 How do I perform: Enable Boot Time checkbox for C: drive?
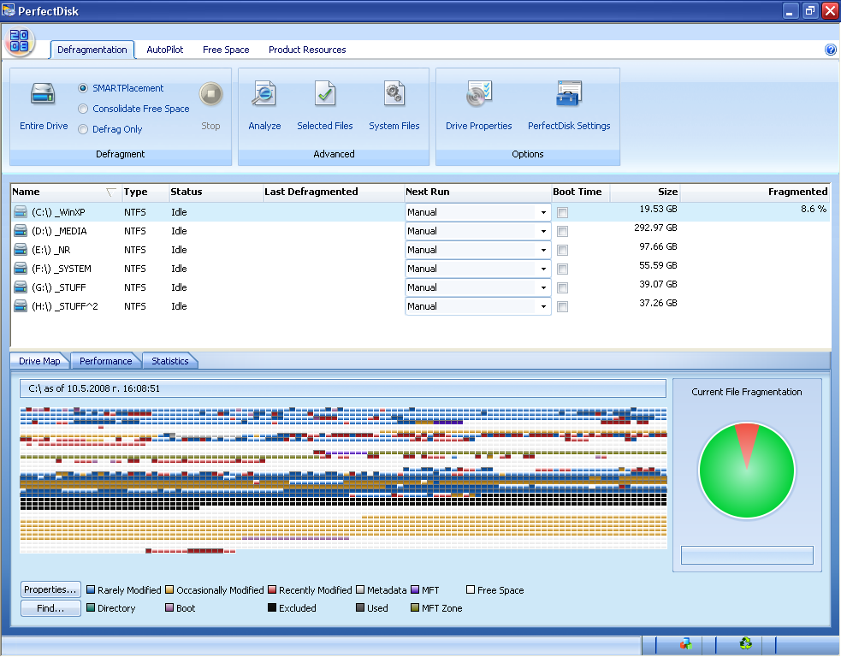pos(562,212)
